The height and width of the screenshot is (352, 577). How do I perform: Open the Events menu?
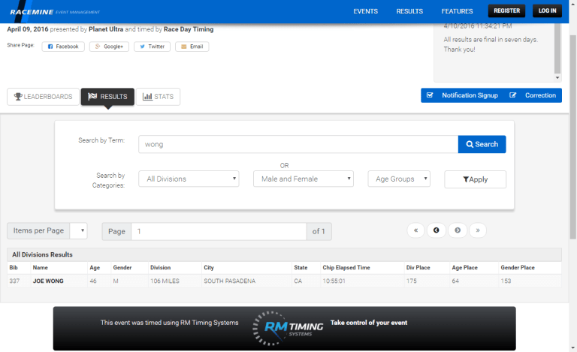pos(365,11)
